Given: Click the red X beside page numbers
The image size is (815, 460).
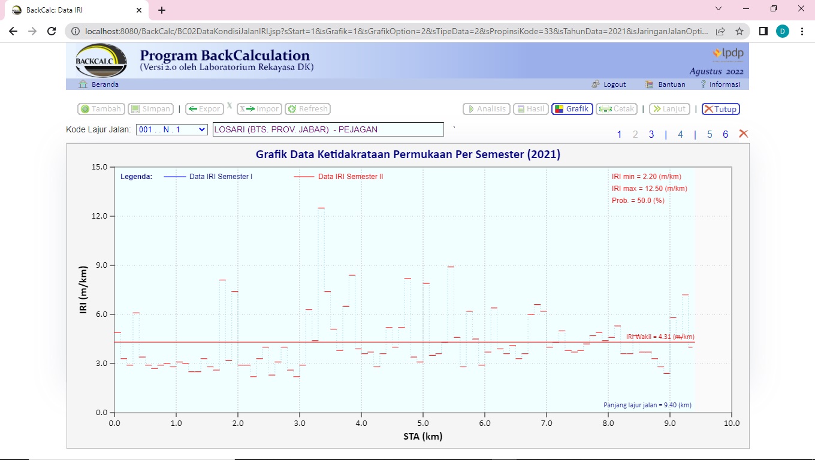Looking at the screenshot, I should pos(743,134).
